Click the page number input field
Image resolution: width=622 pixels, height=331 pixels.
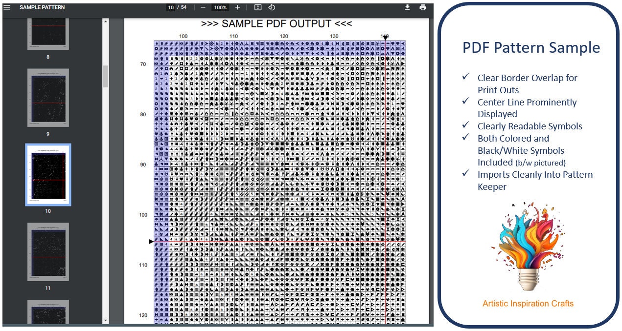[171, 7]
